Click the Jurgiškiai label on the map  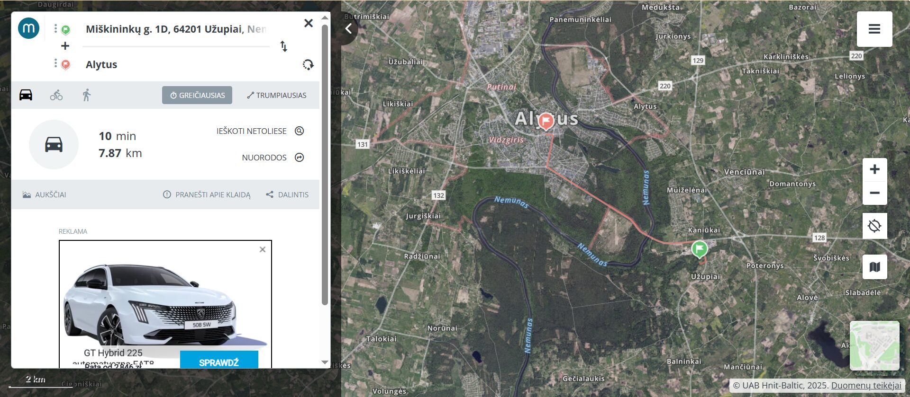pos(423,216)
